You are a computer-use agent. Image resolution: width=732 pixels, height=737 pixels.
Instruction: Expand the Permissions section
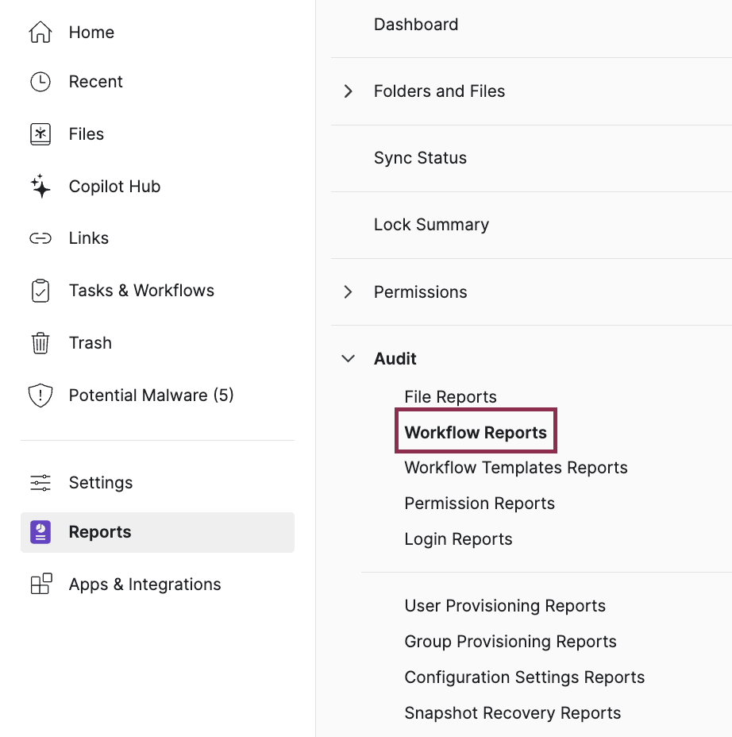348,291
